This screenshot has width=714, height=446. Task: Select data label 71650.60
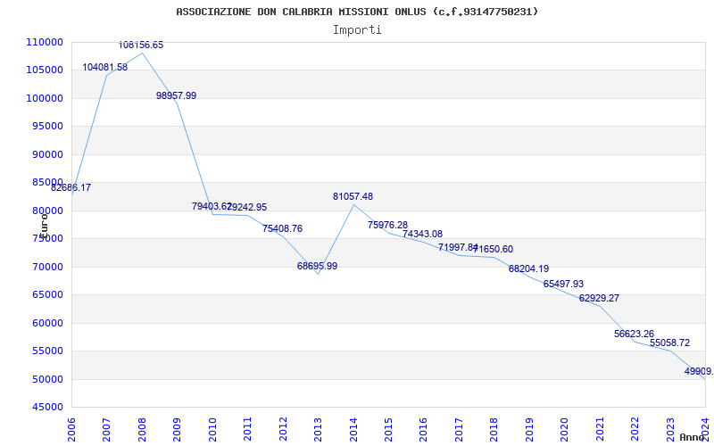[494, 250]
